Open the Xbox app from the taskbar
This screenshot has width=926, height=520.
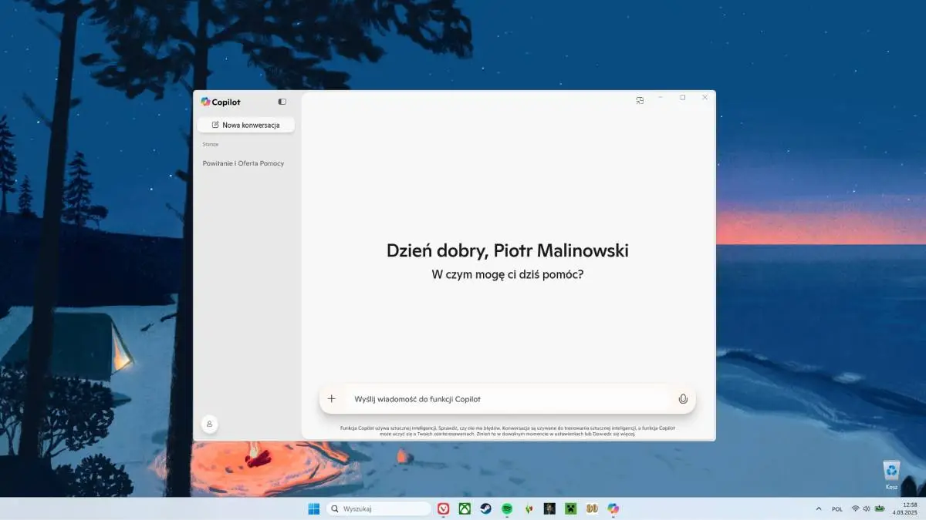pos(464,508)
